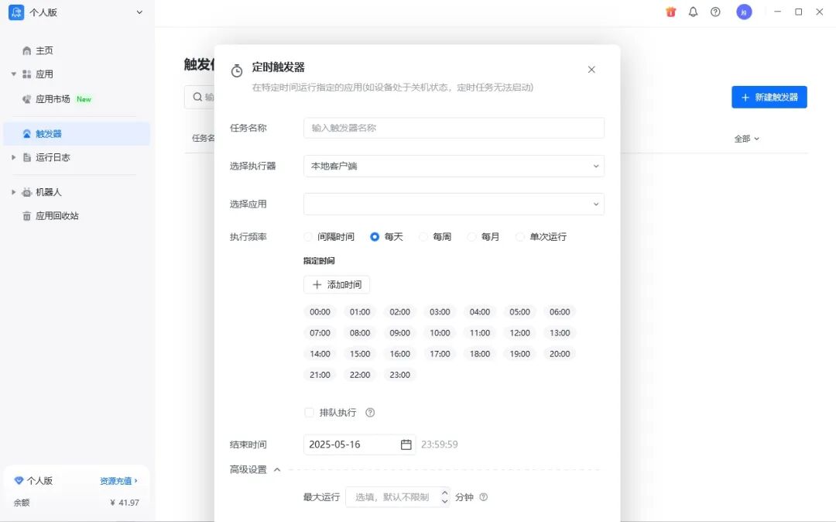Open the gift promotion icon in title bar
The height and width of the screenshot is (522, 836).
pos(670,12)
